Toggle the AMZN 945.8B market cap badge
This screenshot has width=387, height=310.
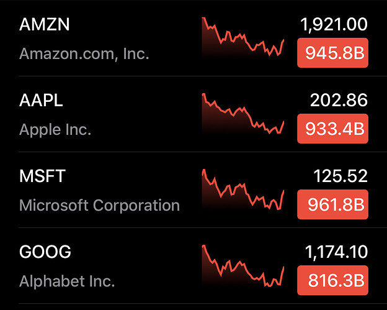(333, 53)
